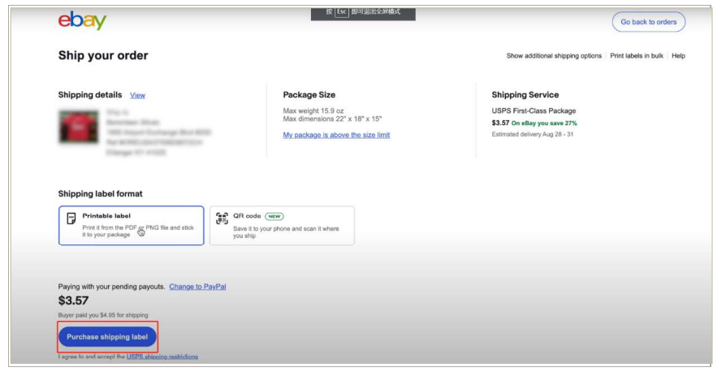
Task: Click the USPS First-Class Package text
Action: [x=534, y=110]
